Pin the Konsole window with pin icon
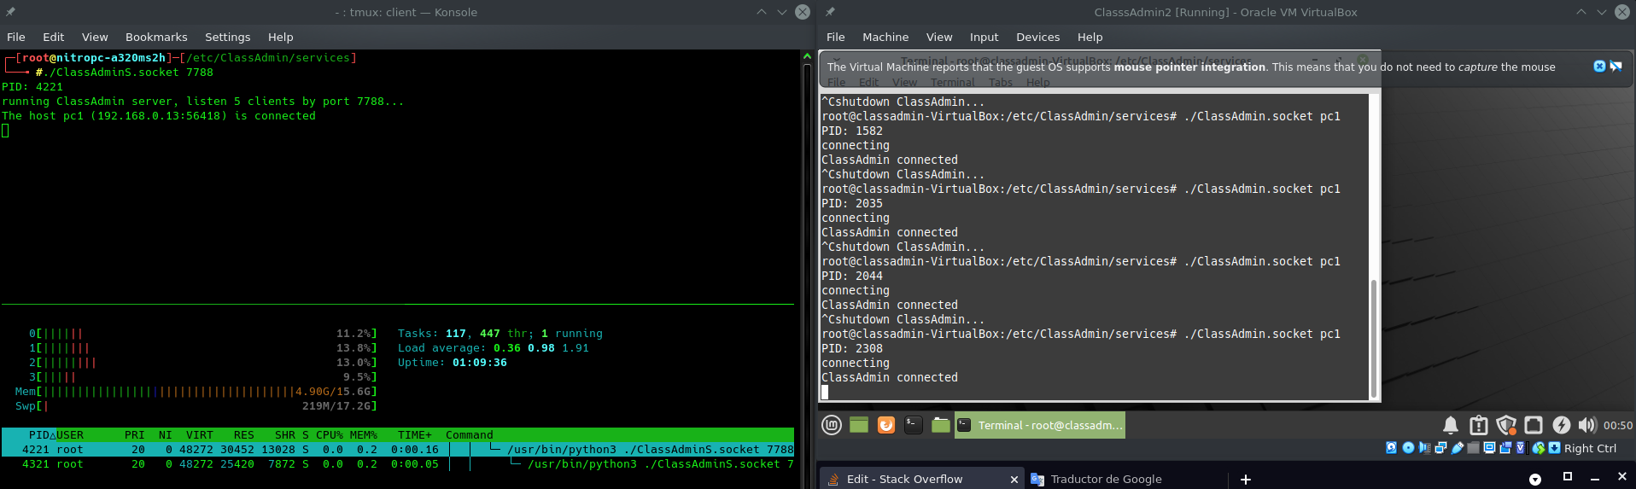1636x489 pixels. 10,12
